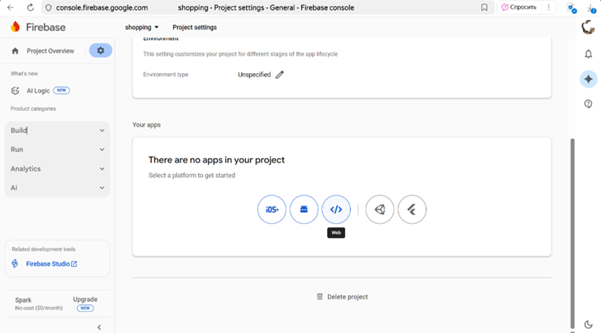This screenshot has width=601, height=333.
Task: Click Delete project button
Action: tap(342, 297)
